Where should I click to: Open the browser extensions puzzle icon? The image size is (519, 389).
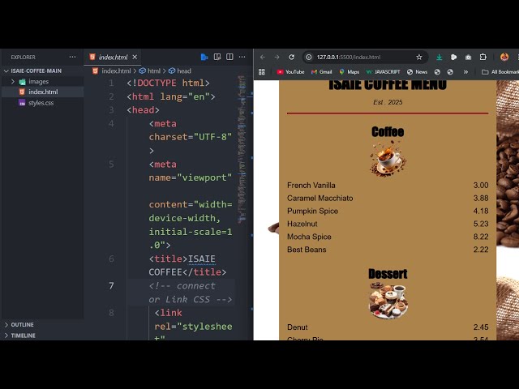click(483, 57)
